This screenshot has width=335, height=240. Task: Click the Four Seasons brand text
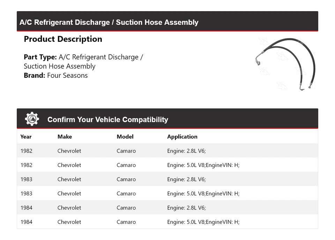pyautogui.click(x=67, y=75)
